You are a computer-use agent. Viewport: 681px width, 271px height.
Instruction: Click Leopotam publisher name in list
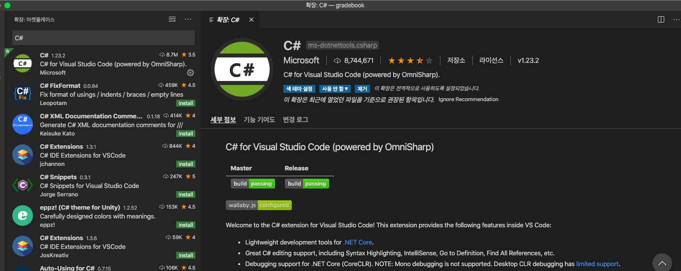pos(53,103)
